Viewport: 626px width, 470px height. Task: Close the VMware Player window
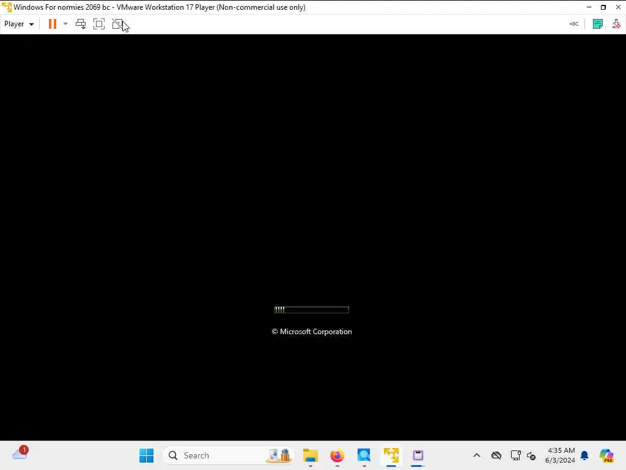click(618, 7)
